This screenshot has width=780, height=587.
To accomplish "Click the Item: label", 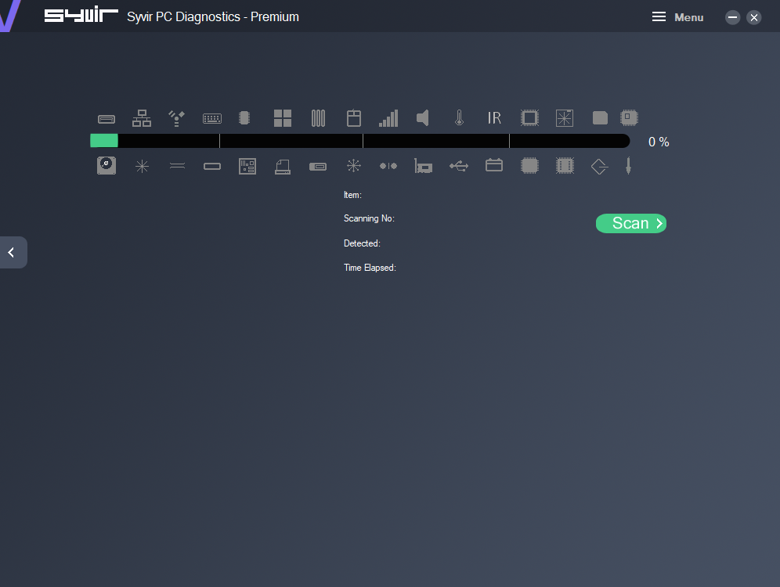I will (x=352, y=195).
